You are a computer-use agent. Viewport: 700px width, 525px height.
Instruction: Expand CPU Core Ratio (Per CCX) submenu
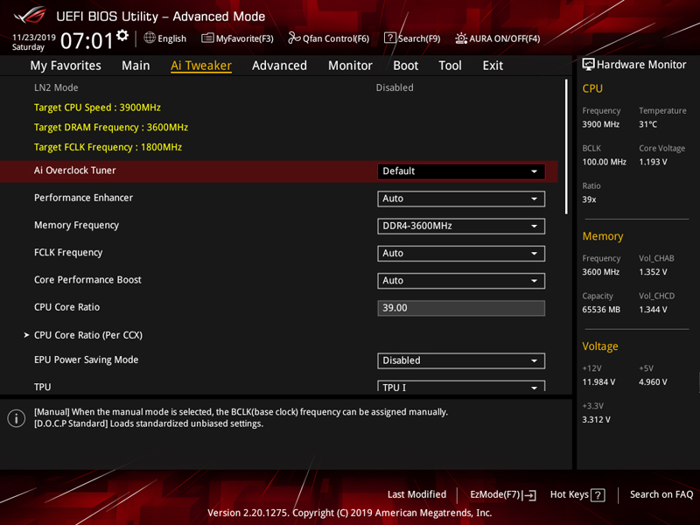pyautogui.click(x=87, y=335)
